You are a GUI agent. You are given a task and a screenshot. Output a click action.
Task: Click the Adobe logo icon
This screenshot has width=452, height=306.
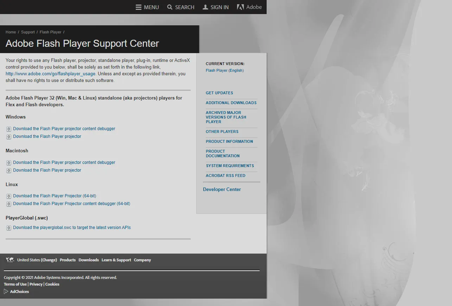tap(240, 7)
